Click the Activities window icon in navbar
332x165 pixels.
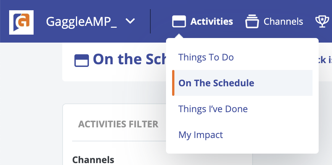point(179,21)
